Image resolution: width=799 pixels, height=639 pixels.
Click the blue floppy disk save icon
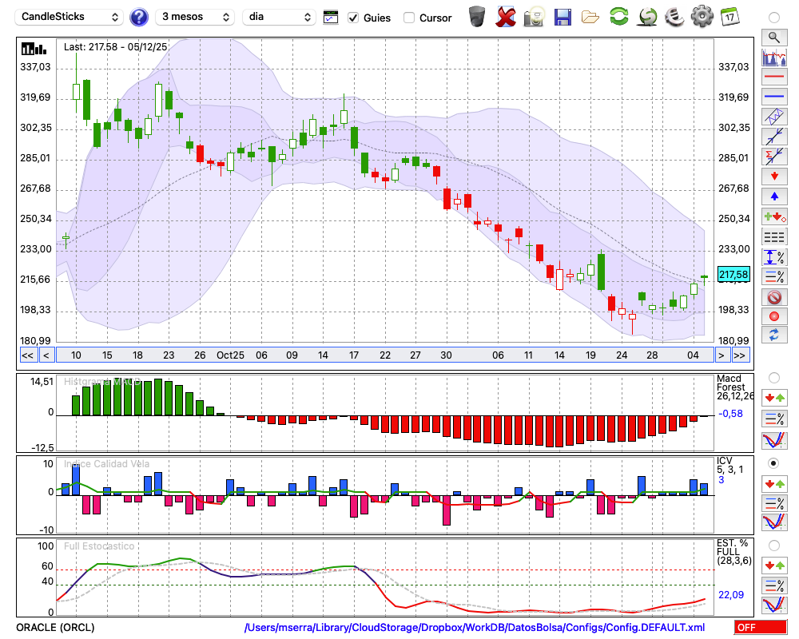click(562, 17)
